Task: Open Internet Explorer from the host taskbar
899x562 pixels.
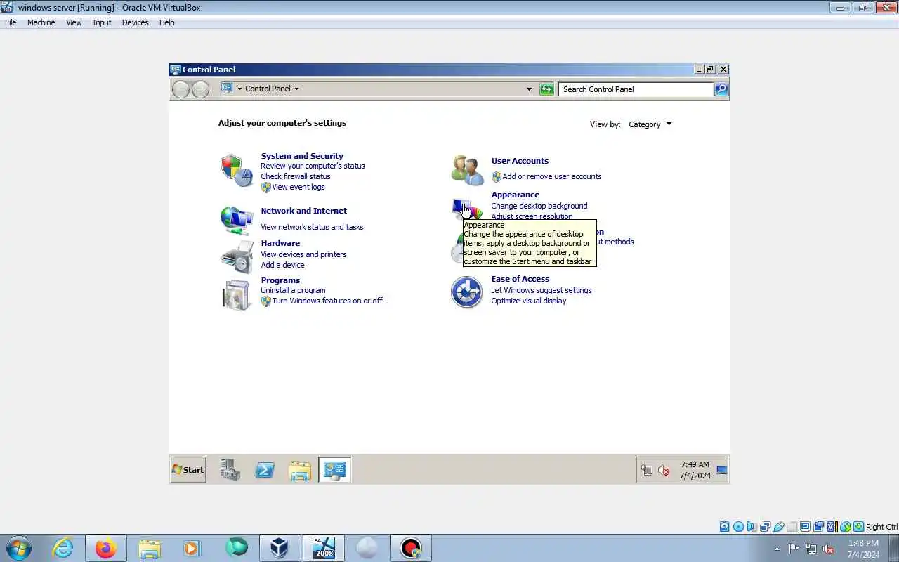Action: click(x=63, y=548)
